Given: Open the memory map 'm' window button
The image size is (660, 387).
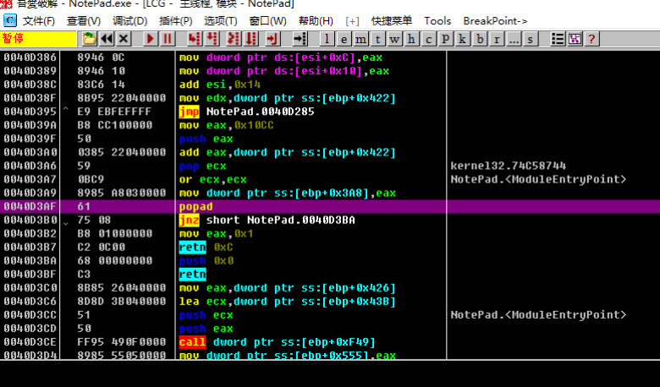Looking at the screenshot, I should pyautogui.click(x=361, y=39).
